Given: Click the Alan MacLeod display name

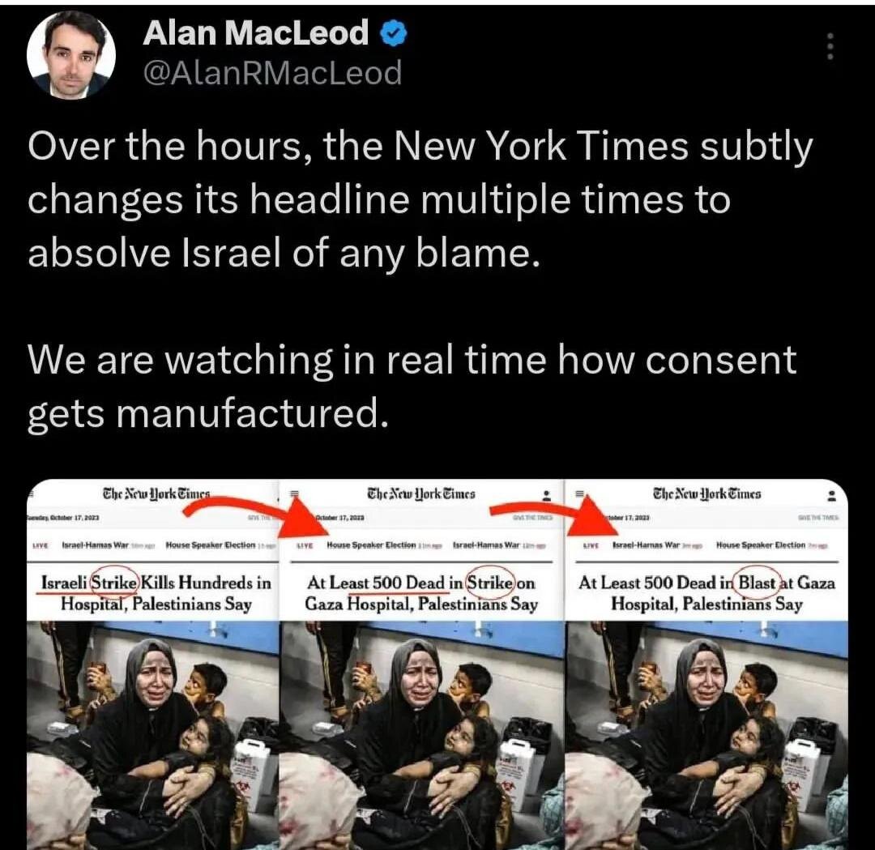Looking at the screenshot, I should coord(255,32).
